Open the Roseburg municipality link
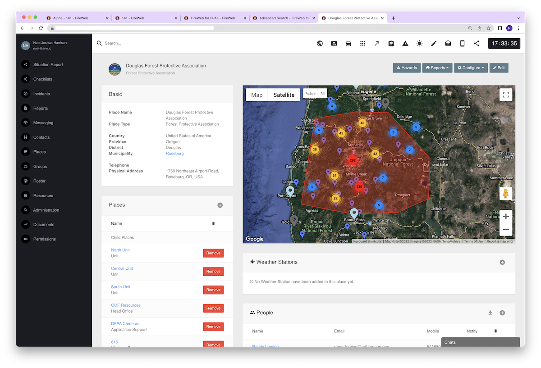 pyautogui.click(x=174, y=154)
